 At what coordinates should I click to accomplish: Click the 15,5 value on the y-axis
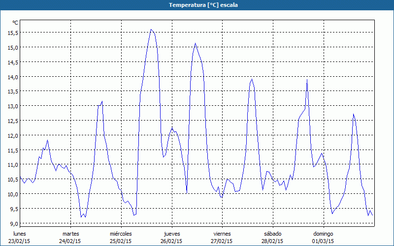[13, 32]
